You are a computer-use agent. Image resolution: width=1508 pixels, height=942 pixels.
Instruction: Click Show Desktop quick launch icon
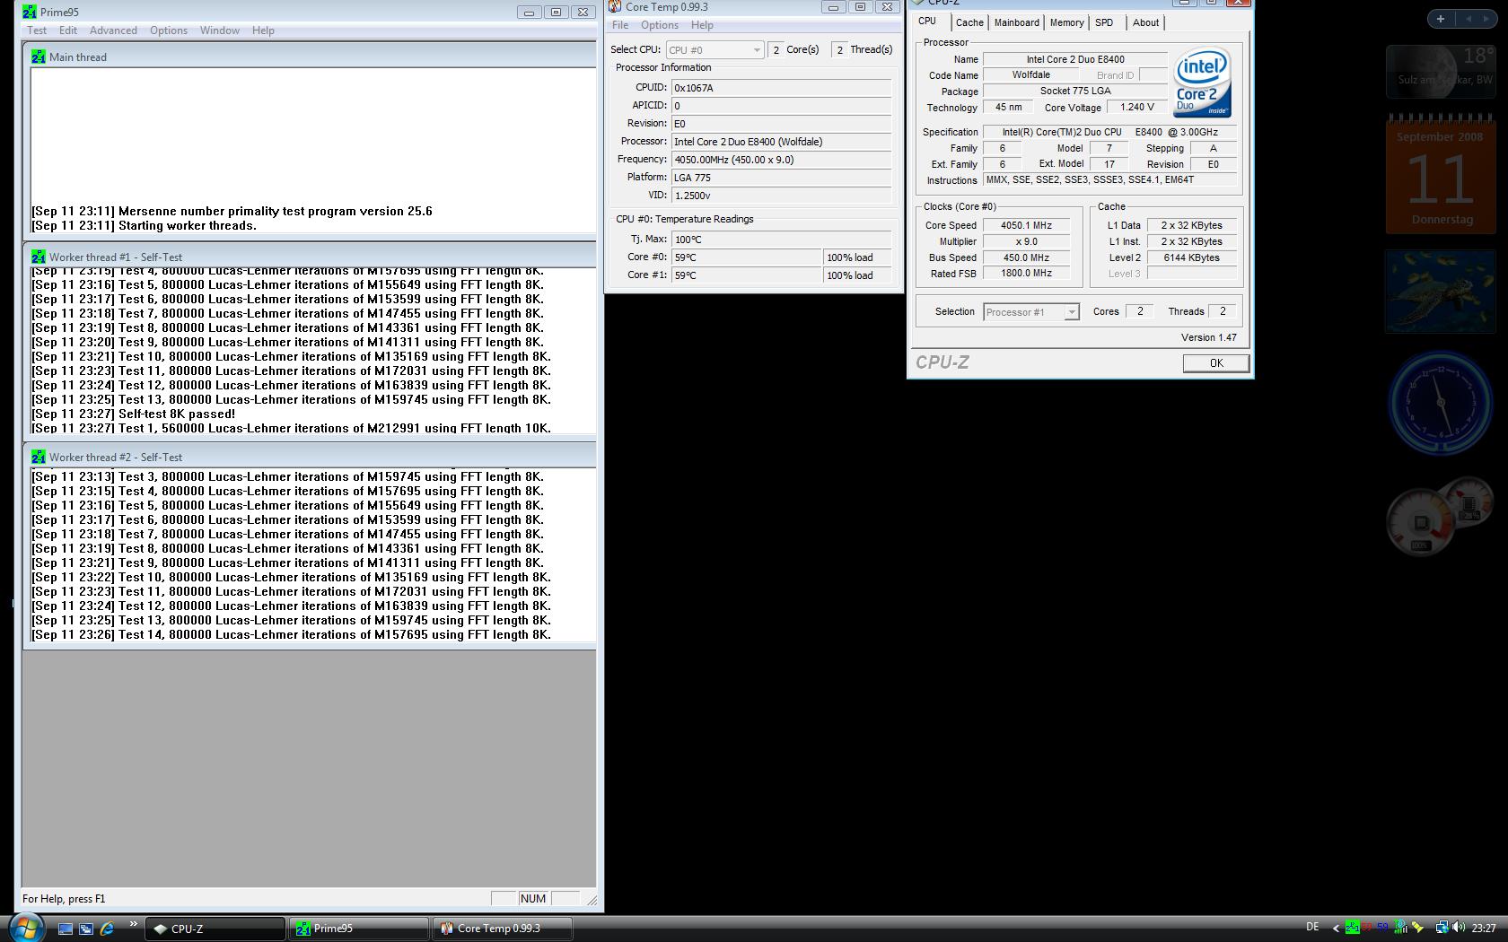point(65,929)
